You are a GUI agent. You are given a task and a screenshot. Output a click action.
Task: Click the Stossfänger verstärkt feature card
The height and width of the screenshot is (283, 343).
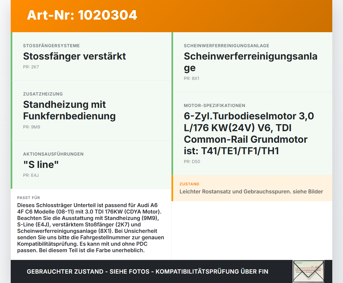click(91, 56)
